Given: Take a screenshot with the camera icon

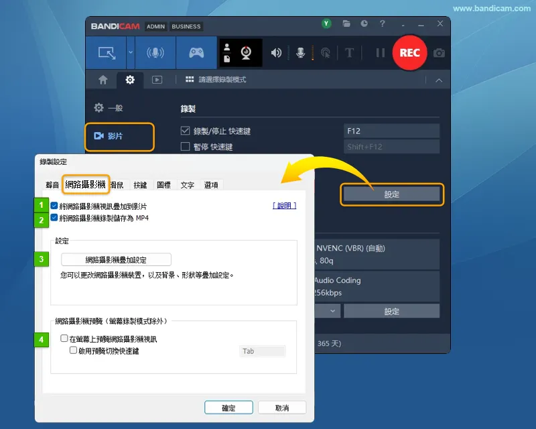Looking at the screenshot, I should [439, 53].
